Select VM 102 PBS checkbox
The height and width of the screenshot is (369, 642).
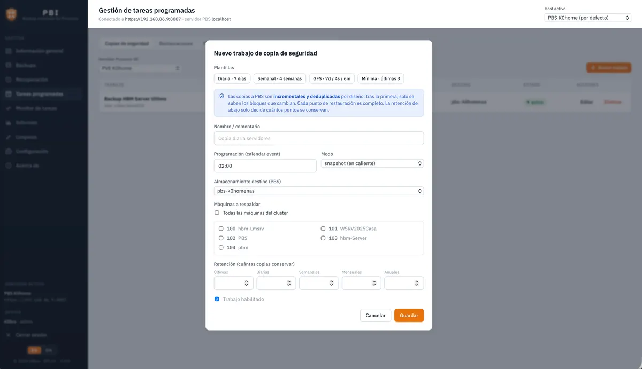[x=221, y=238]
